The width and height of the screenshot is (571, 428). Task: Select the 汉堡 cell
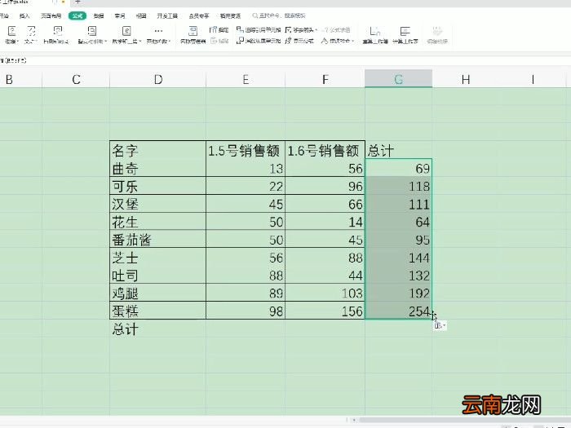157,204
